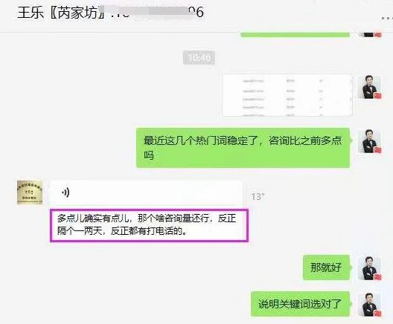Click the partially visible avatar at top

point(369,35)
